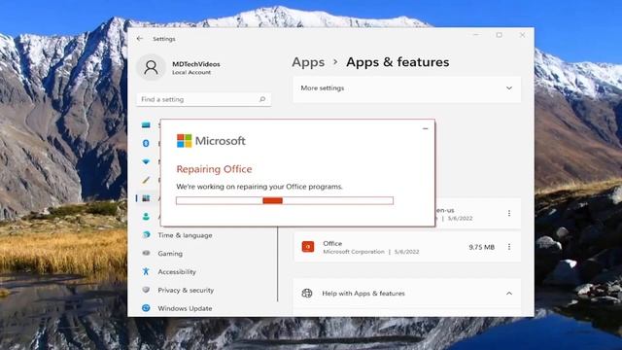Image resolution: width=622 pixels, height=350 pixels.
Task: Open Bluetooth settings via its sidebar icon
Action: [x=146, y=143]
